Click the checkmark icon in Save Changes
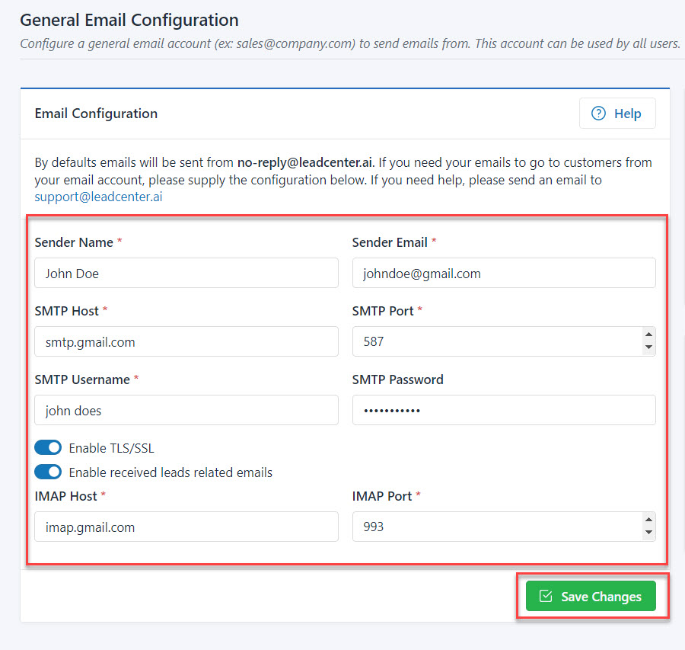 [x=546, y=596]
